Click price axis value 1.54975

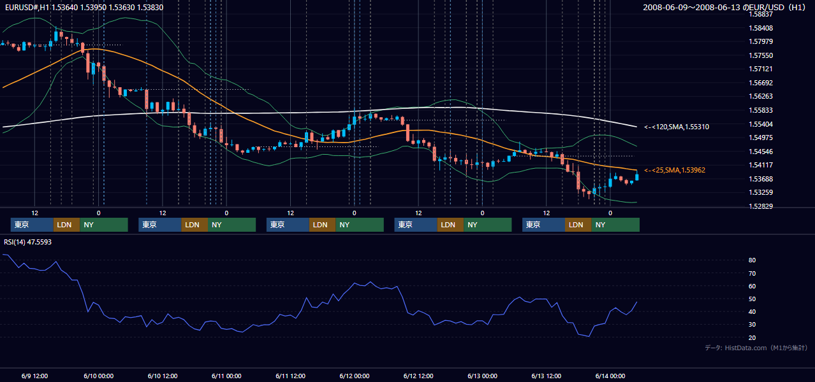761,138
